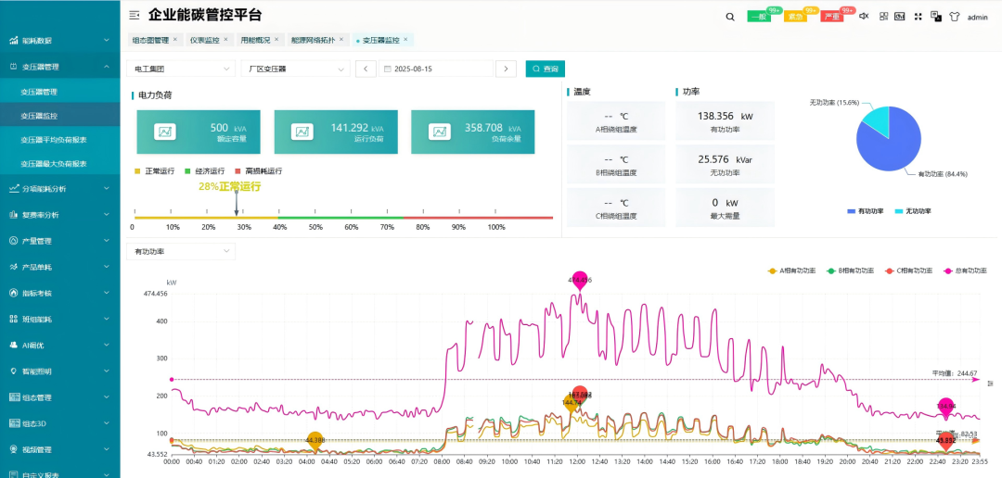Toggle A相有功功率 series in chart legend
This screenshot has width=1002, height=478.
pyautogui.click(x=791, y=270)
